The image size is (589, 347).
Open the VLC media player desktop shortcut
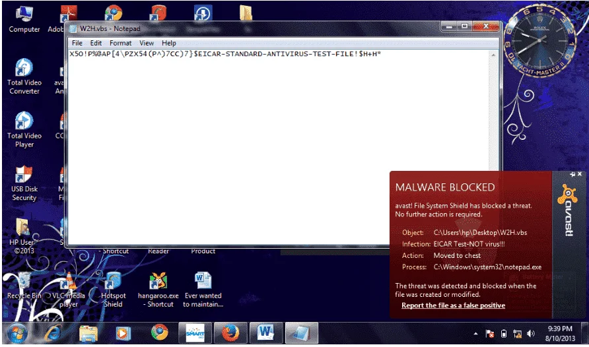pyautogui.click(x=69, y=290)
